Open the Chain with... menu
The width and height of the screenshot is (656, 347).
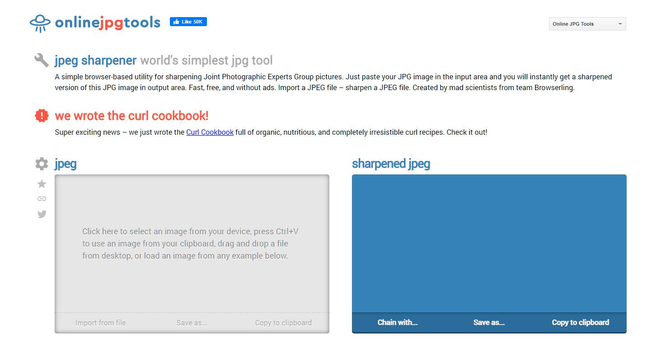point(398,322)
